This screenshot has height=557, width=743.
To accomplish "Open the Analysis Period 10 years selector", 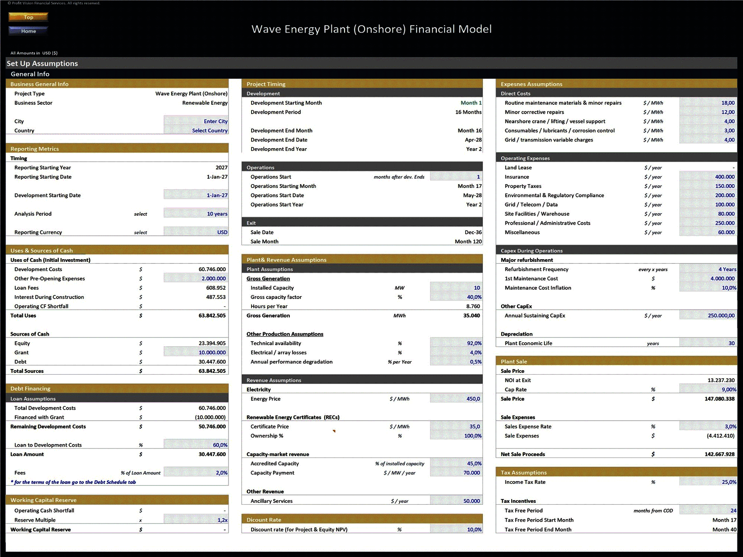I will point(196,214).
